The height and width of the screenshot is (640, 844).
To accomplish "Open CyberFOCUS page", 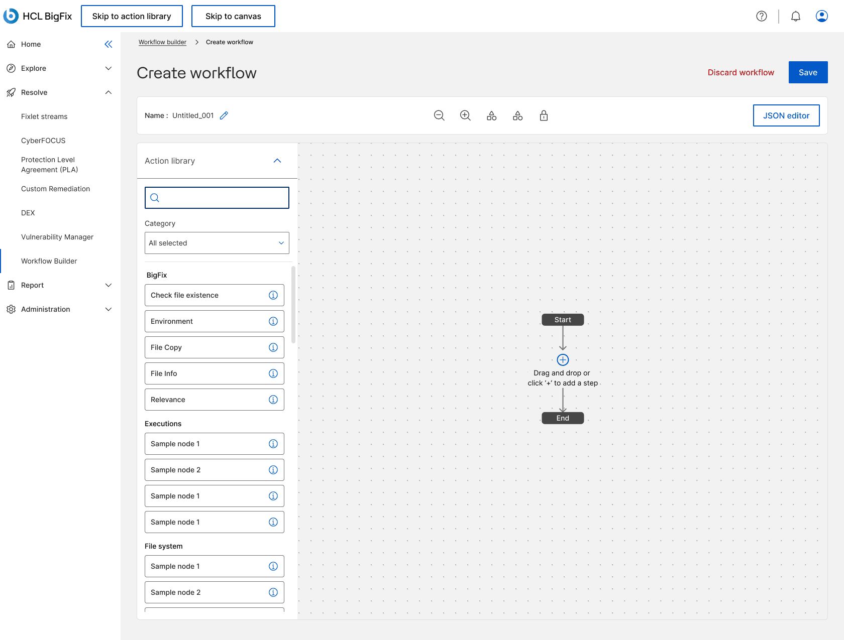I will [43, 141].
